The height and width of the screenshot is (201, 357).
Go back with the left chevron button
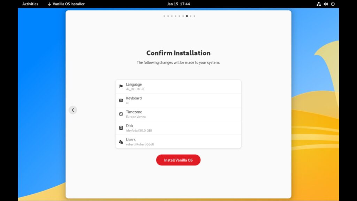[73, 110]
